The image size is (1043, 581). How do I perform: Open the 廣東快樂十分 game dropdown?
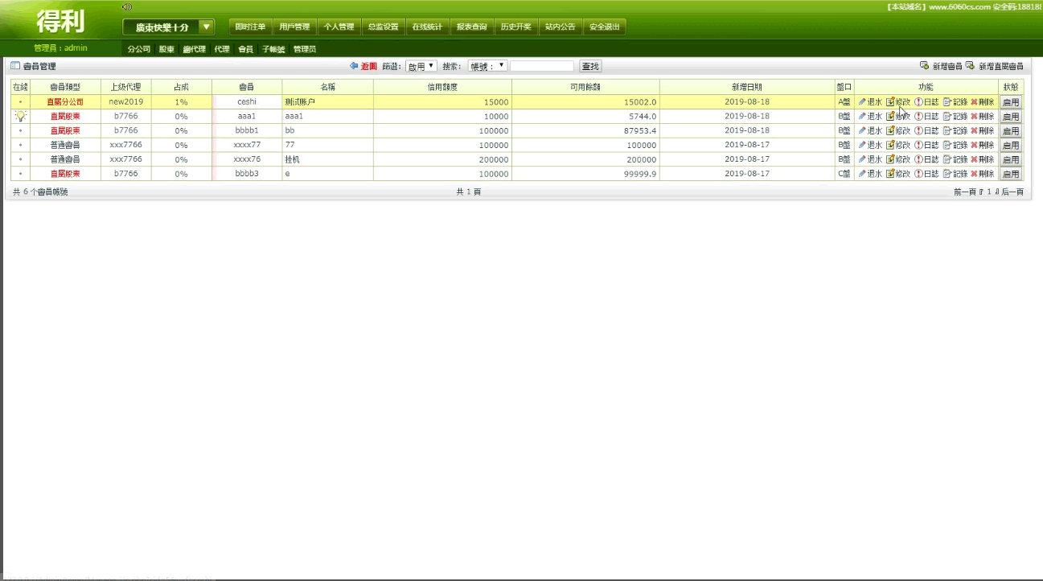coord(207,27)
